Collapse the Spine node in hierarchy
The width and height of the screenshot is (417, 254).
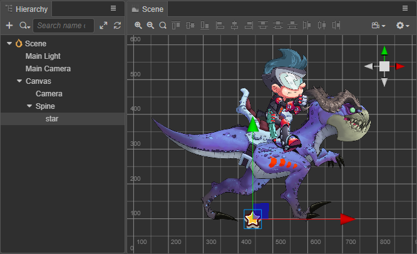[x=29, y=106]
